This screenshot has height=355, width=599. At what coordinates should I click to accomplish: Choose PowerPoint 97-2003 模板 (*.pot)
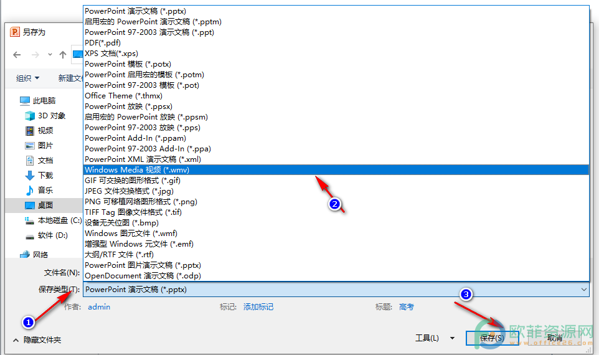[336, 85]
